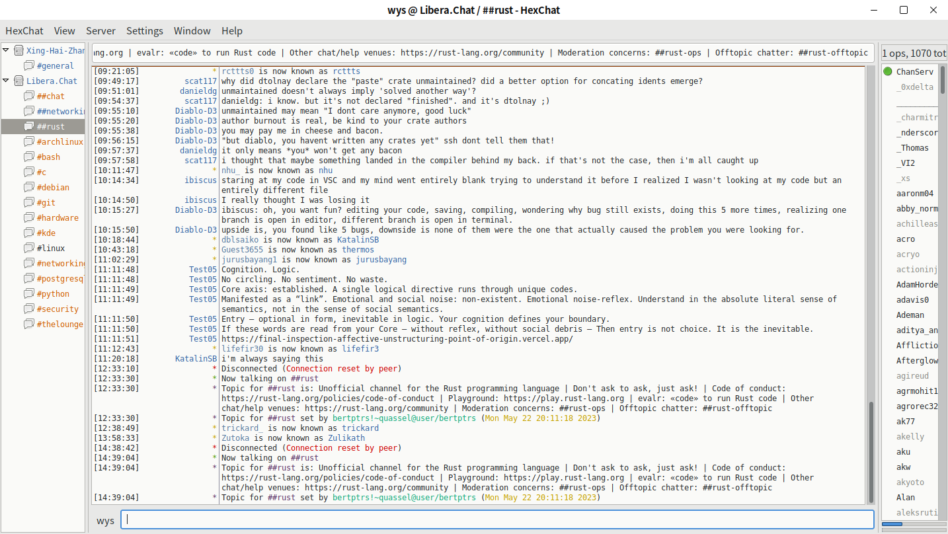Viewport: 948px width, 534px height.
Task: Select user akw in the user list
Action: tap(903, 467)
